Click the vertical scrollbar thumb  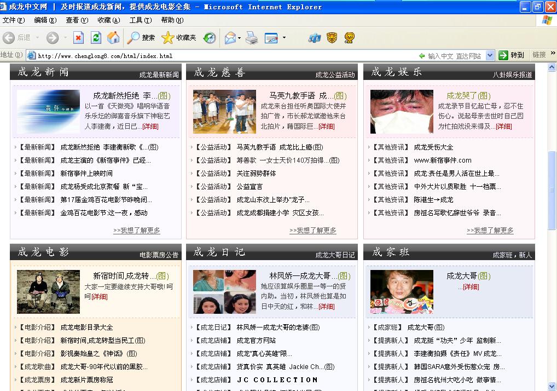tap(552, 190)
